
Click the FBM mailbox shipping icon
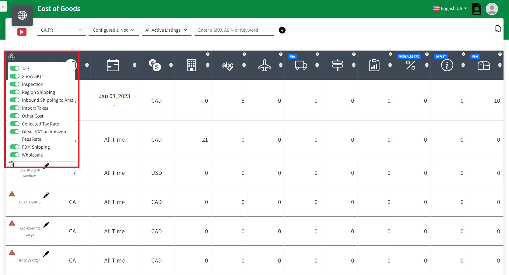(484, 65)
